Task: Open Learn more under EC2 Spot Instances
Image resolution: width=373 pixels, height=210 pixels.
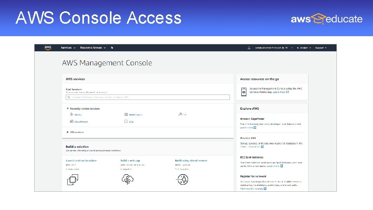Action: 273,166
